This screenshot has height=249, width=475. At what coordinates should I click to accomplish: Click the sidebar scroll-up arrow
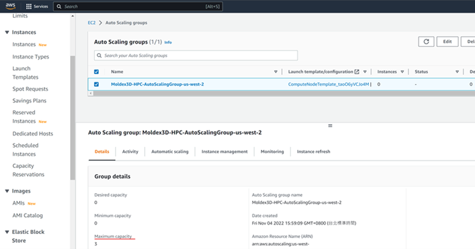point(72,16)
